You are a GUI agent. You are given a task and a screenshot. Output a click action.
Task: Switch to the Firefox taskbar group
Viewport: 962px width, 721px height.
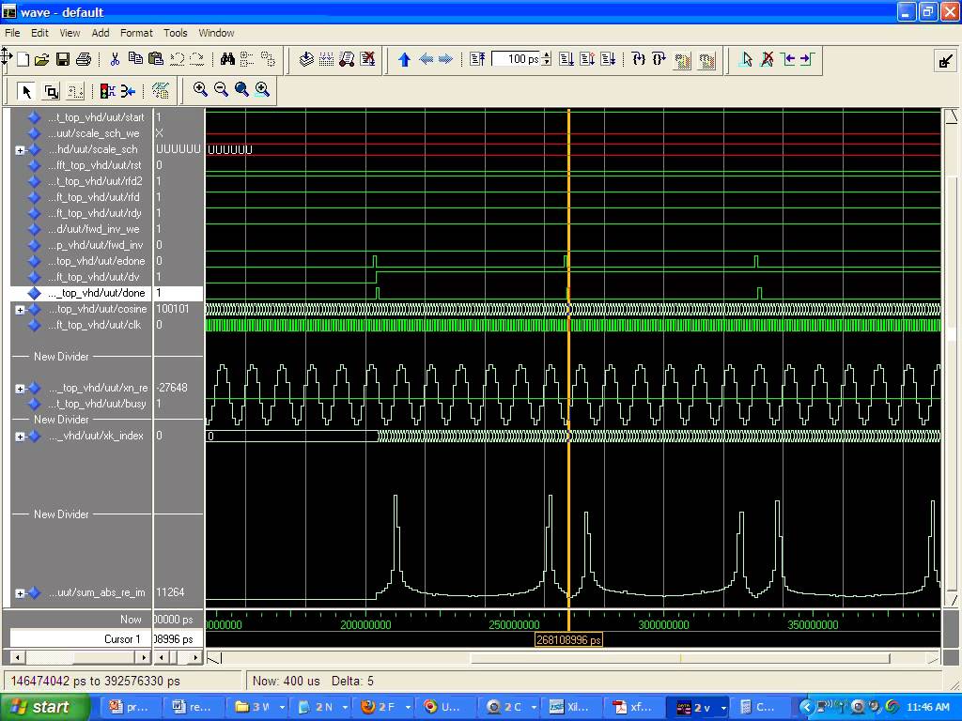point(384,707)
